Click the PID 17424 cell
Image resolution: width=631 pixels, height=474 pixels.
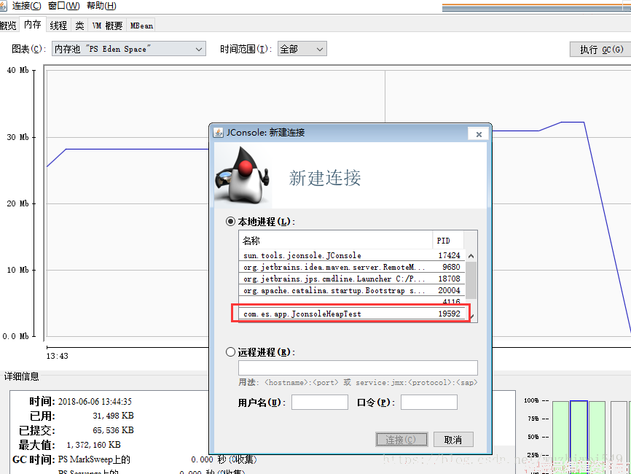(x=449, y=255)
